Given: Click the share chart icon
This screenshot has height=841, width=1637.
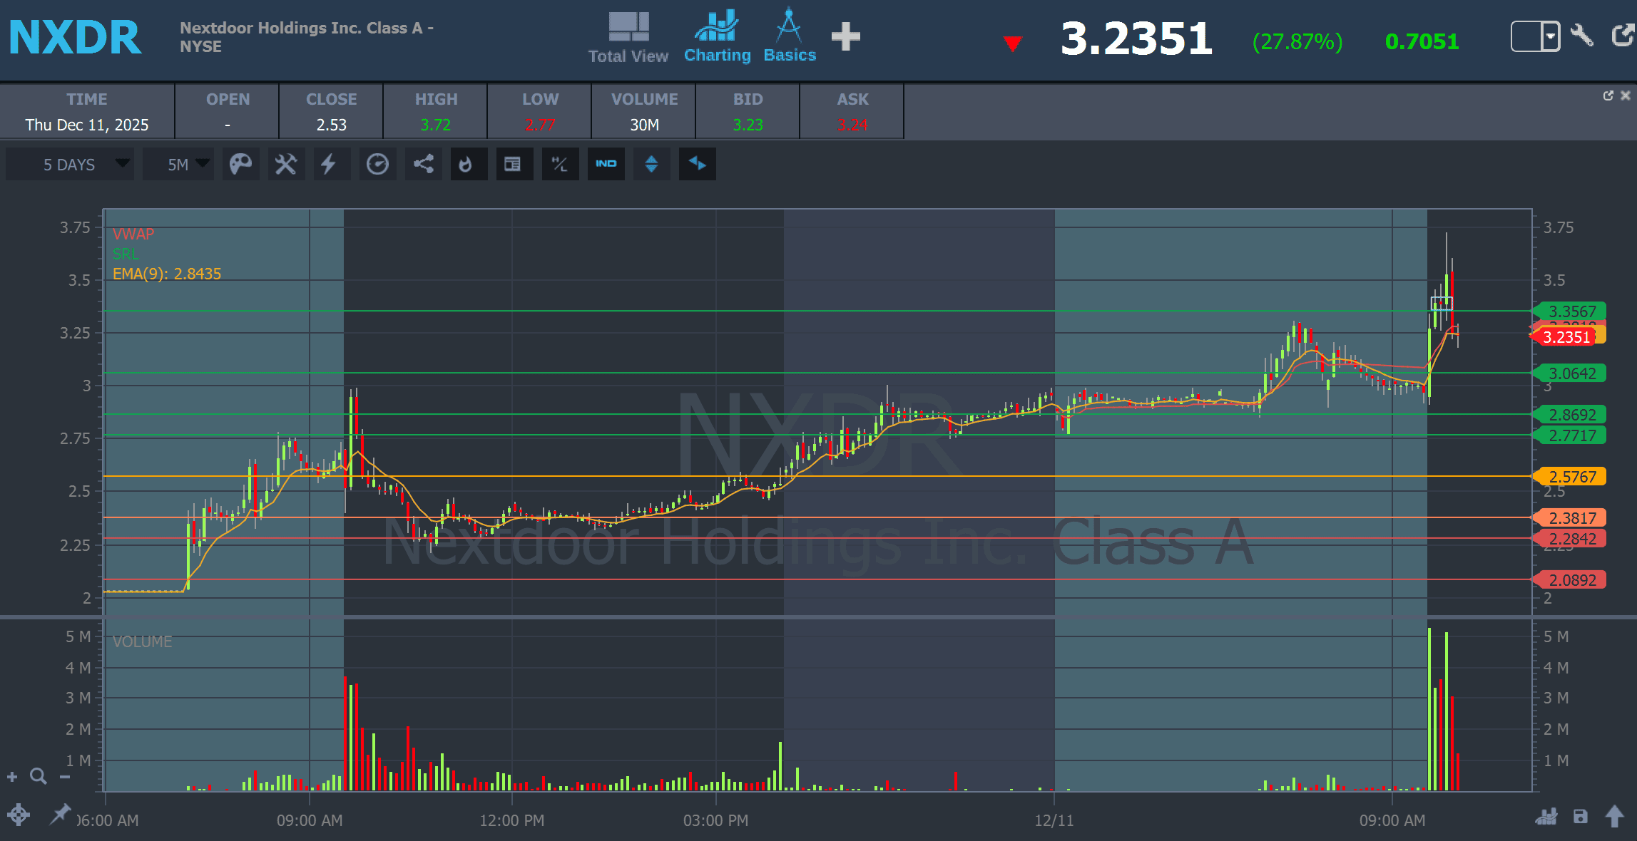Looking at the screenshot, I should pos(424,165).
